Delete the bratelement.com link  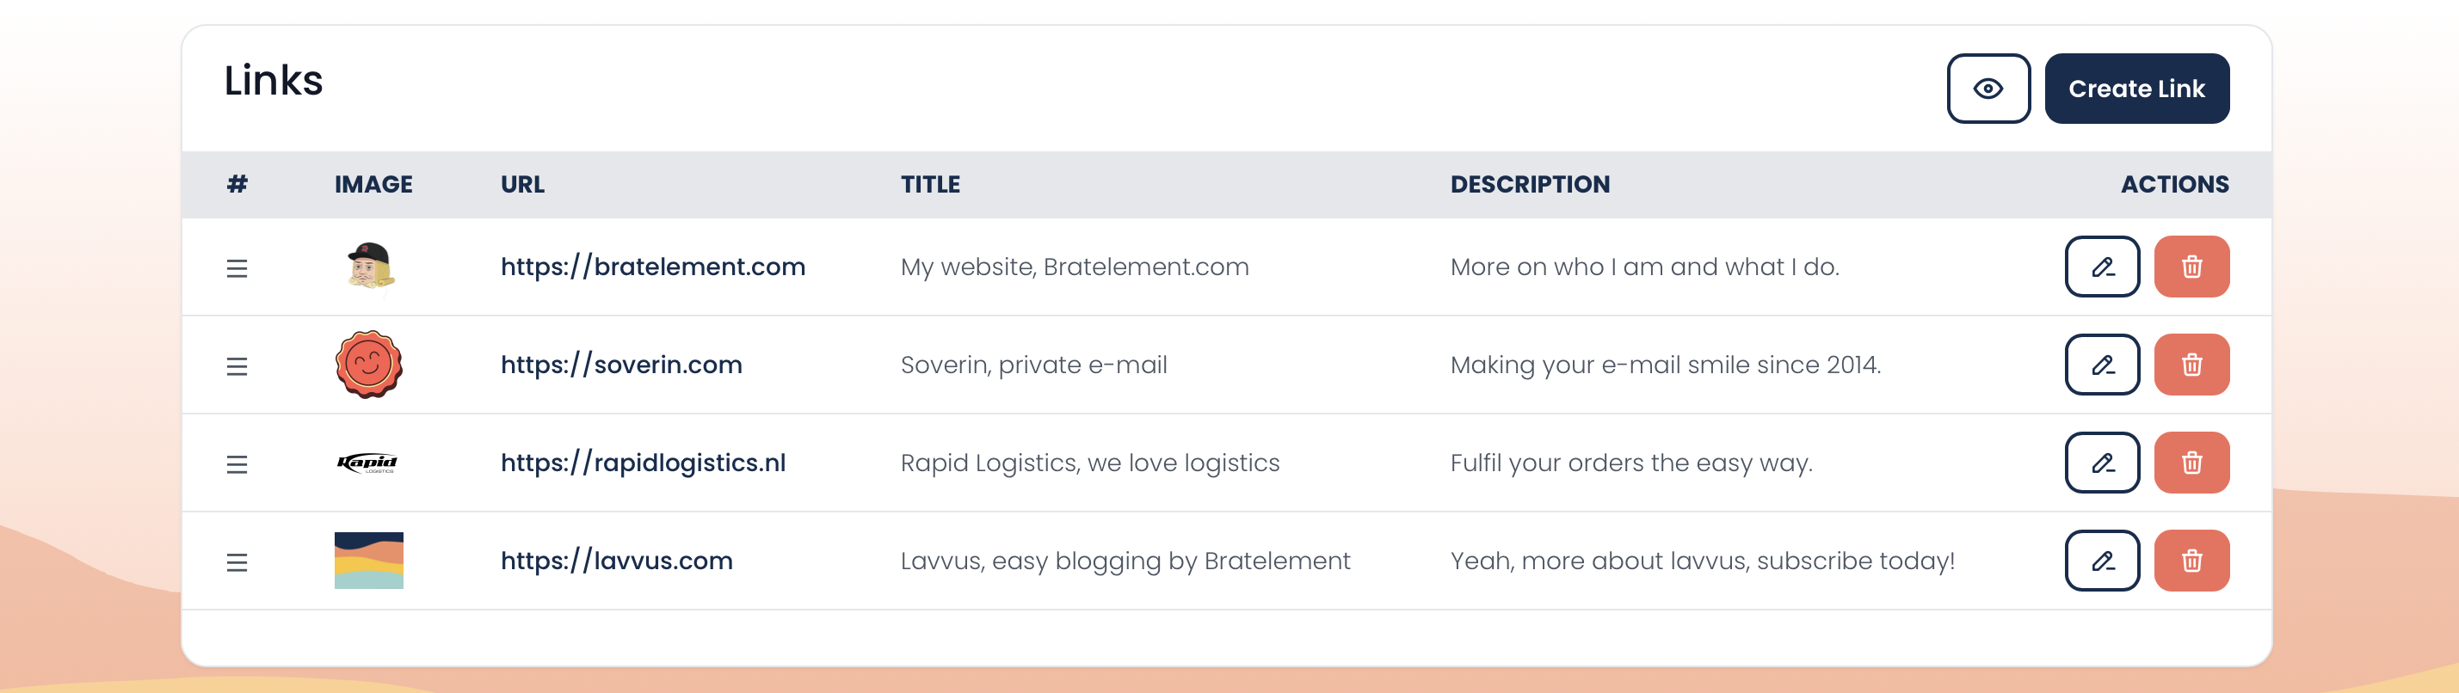tap(2191, 267)
